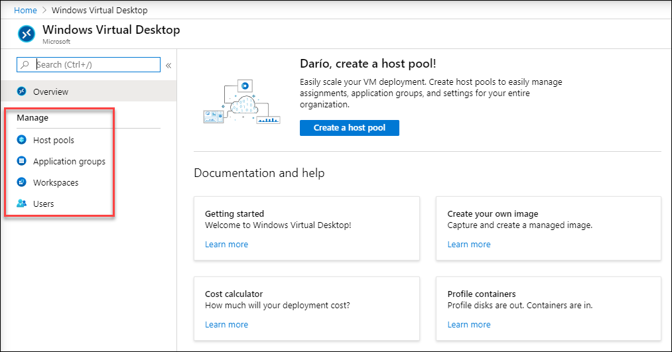Viewport: 672px width, 352px height.
Task: Select Application groups in the Manage section
Action: point(70,162)
